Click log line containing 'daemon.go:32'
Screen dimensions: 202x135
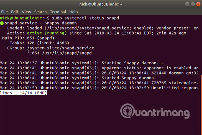pyautogui.click(x=99, y=73)
